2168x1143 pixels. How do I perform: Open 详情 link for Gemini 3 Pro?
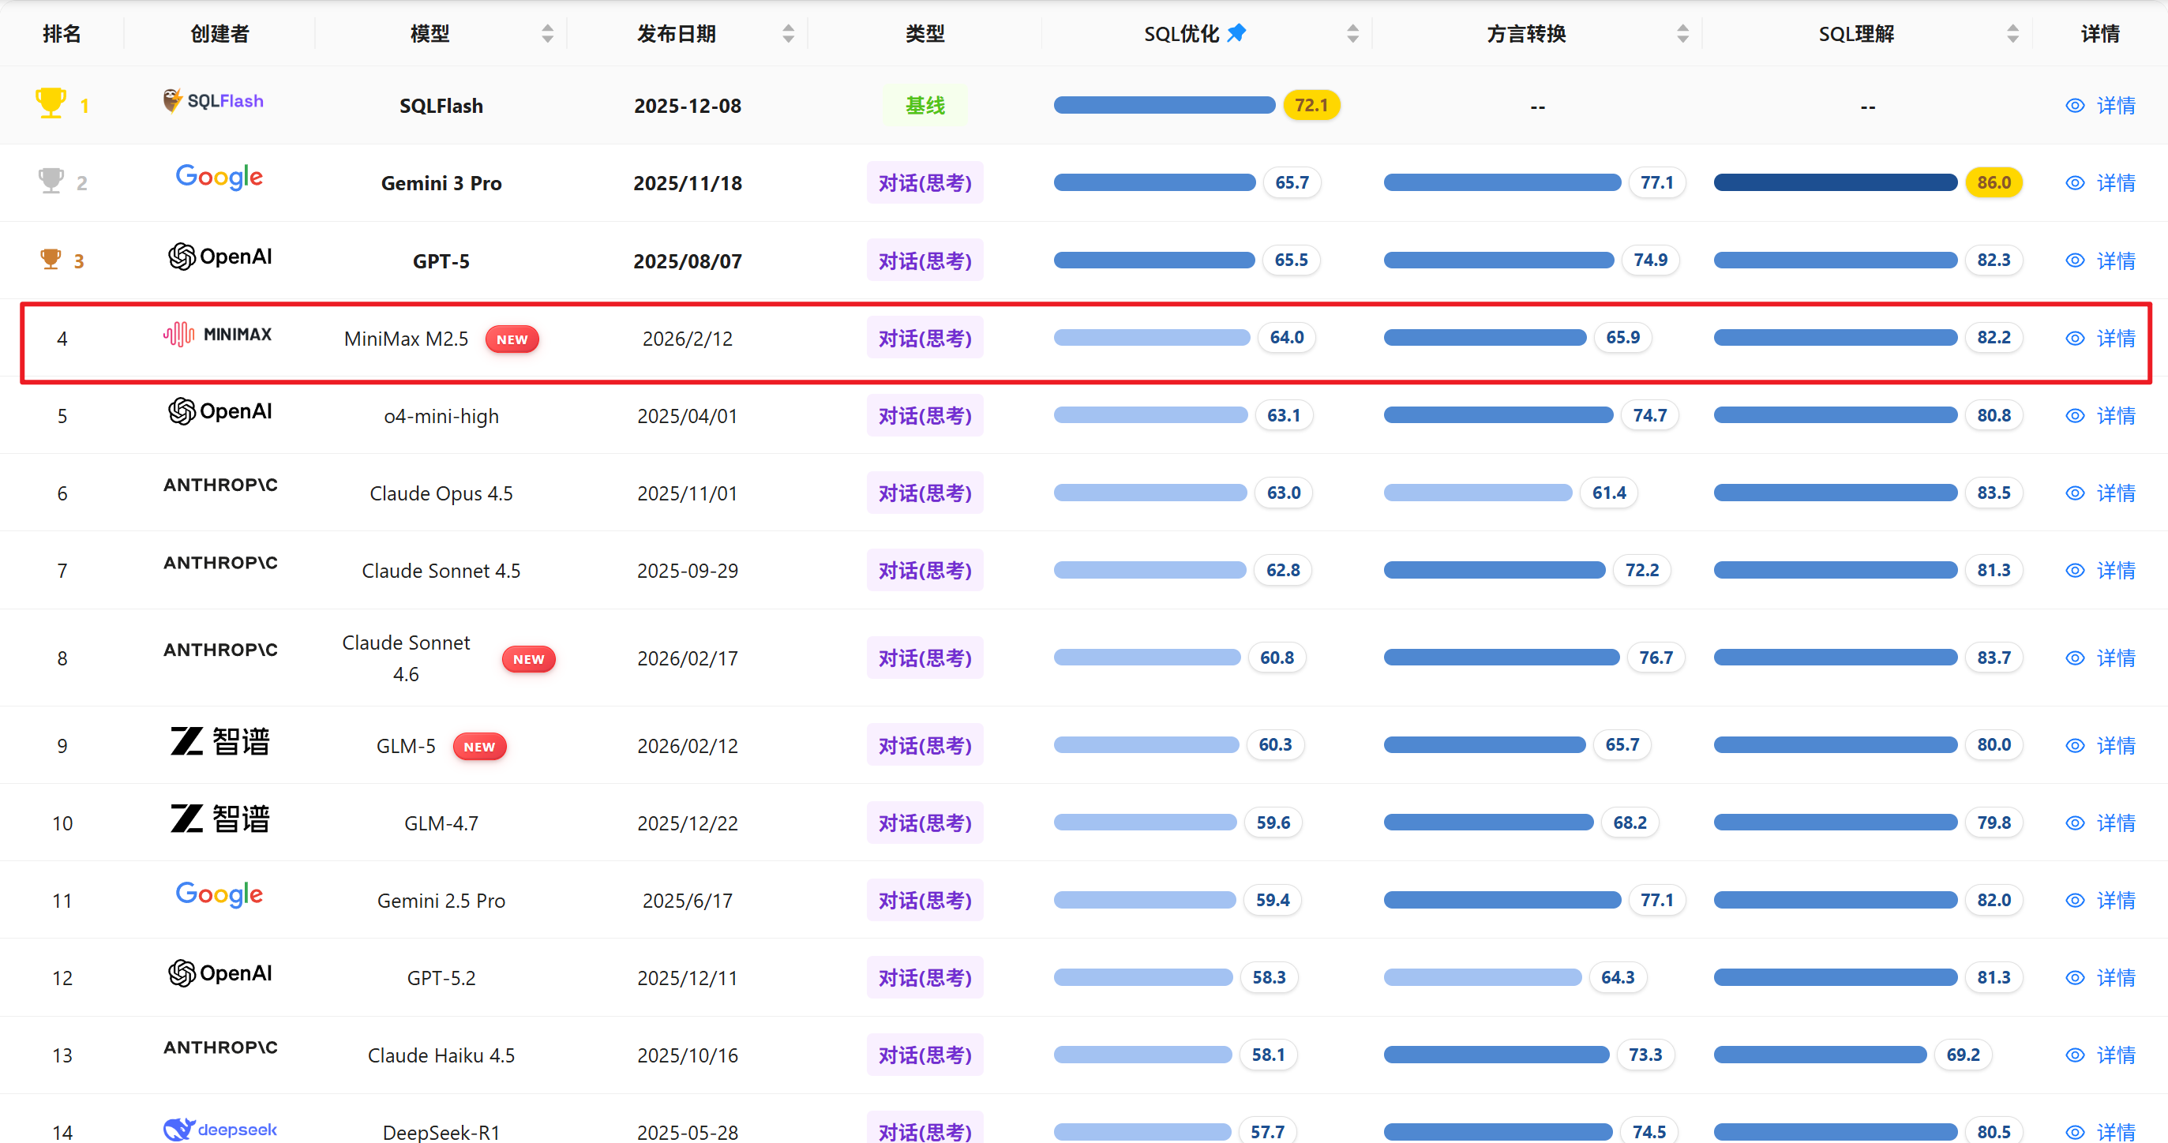tap(2115, 182)
